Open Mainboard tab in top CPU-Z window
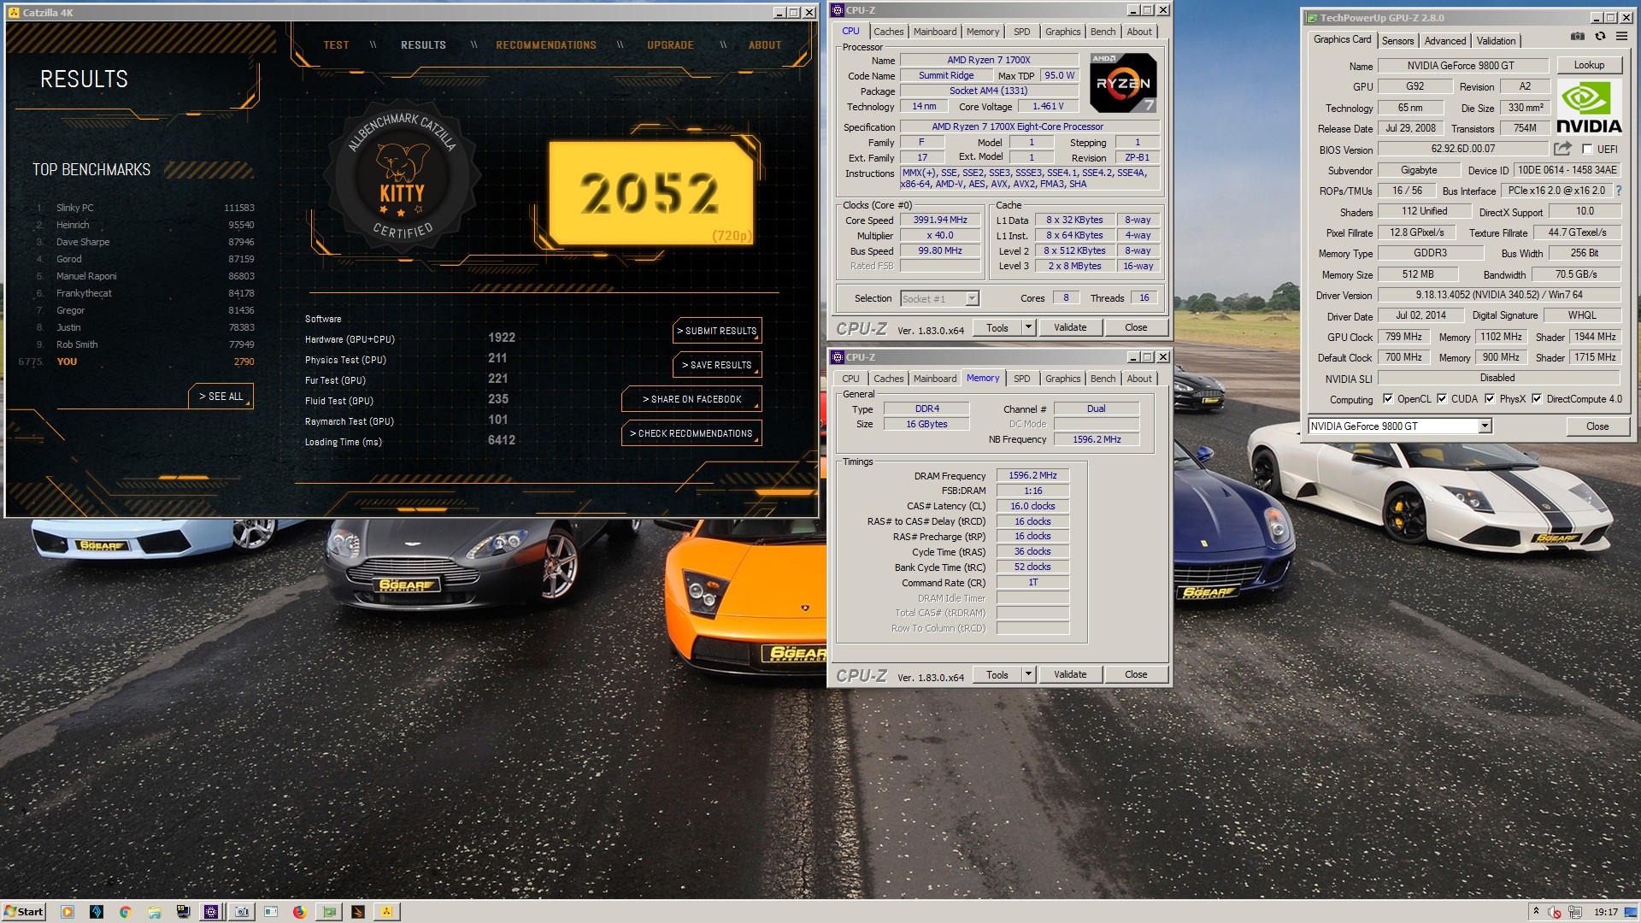1641x923 pixels. pos(935,32)
